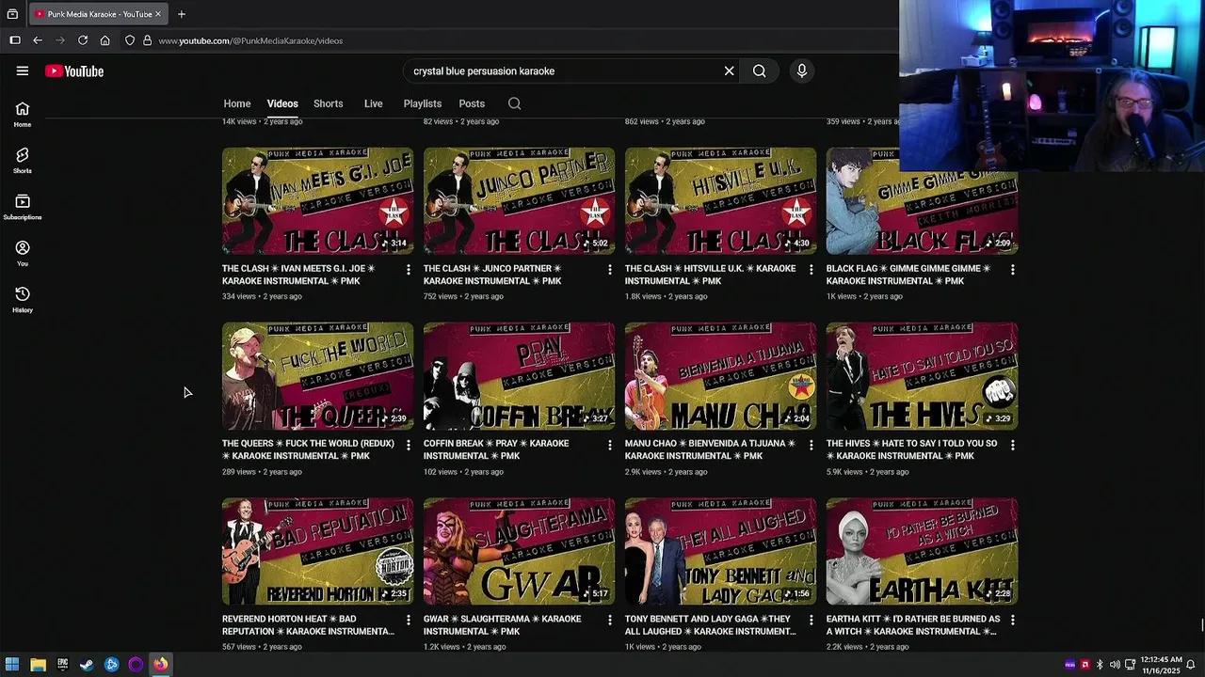Go back to previous page
1205x677 pixels.
coord(38,40)
